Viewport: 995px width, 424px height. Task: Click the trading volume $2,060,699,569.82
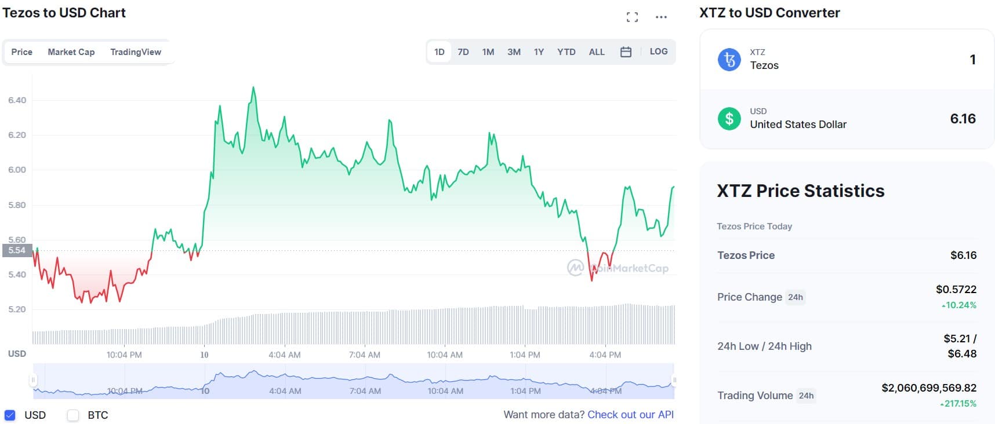(x=929, y=388)
